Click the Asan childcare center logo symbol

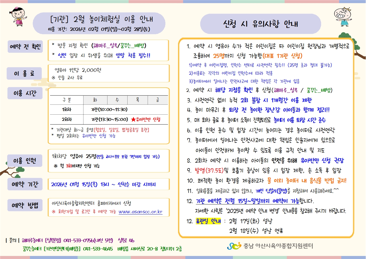click(234, 246)
